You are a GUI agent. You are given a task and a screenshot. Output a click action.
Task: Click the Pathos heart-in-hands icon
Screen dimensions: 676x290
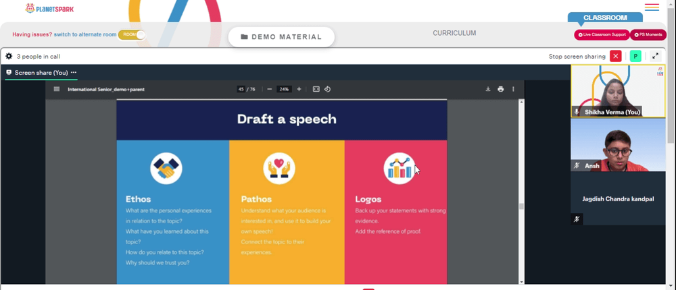[279, 168]
